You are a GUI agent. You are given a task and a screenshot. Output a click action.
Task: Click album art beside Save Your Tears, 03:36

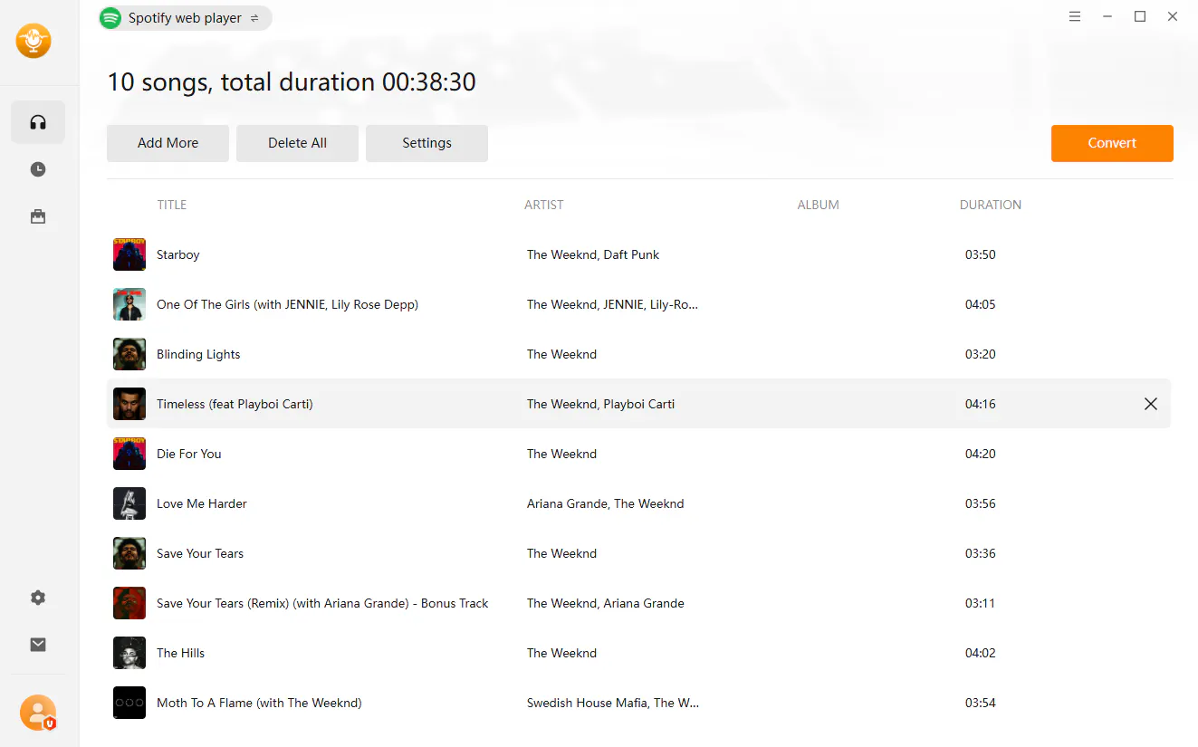(x=129, y=553)
